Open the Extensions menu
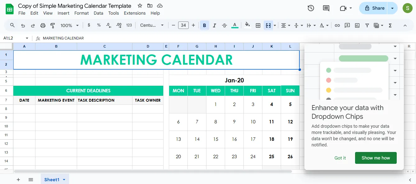Image resolution: width=416 pixels, height=184 pixels. (x=135, y=13)
